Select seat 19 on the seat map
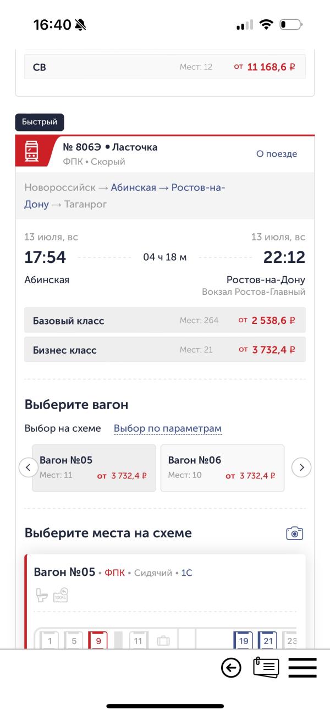This screenshot has height=715, width=330. point(243,640)
